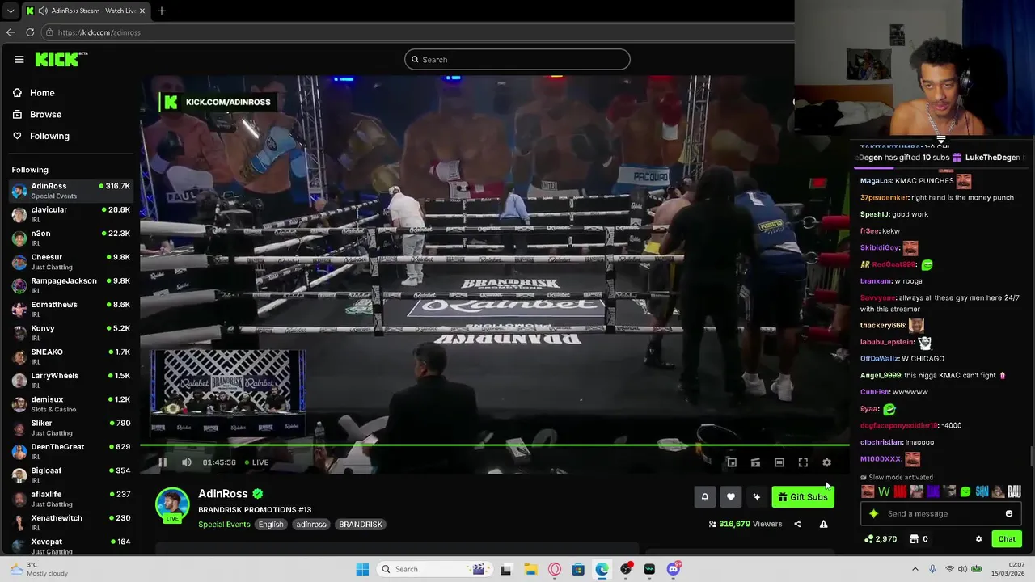The image size is (1035, 582).
Task: Open Bigloaaf channel in Following list
Action: point(70,474)
